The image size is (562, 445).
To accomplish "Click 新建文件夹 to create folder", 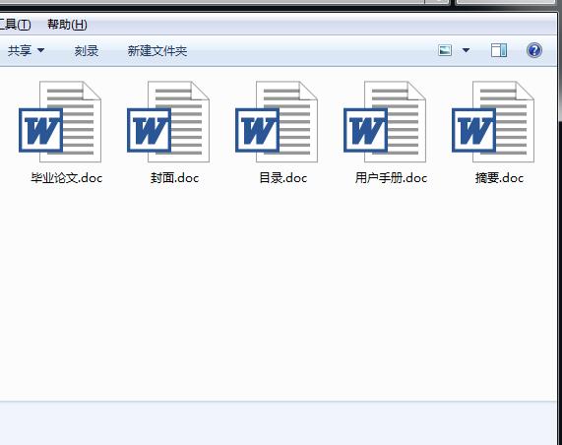I will [x=157, y=50].
